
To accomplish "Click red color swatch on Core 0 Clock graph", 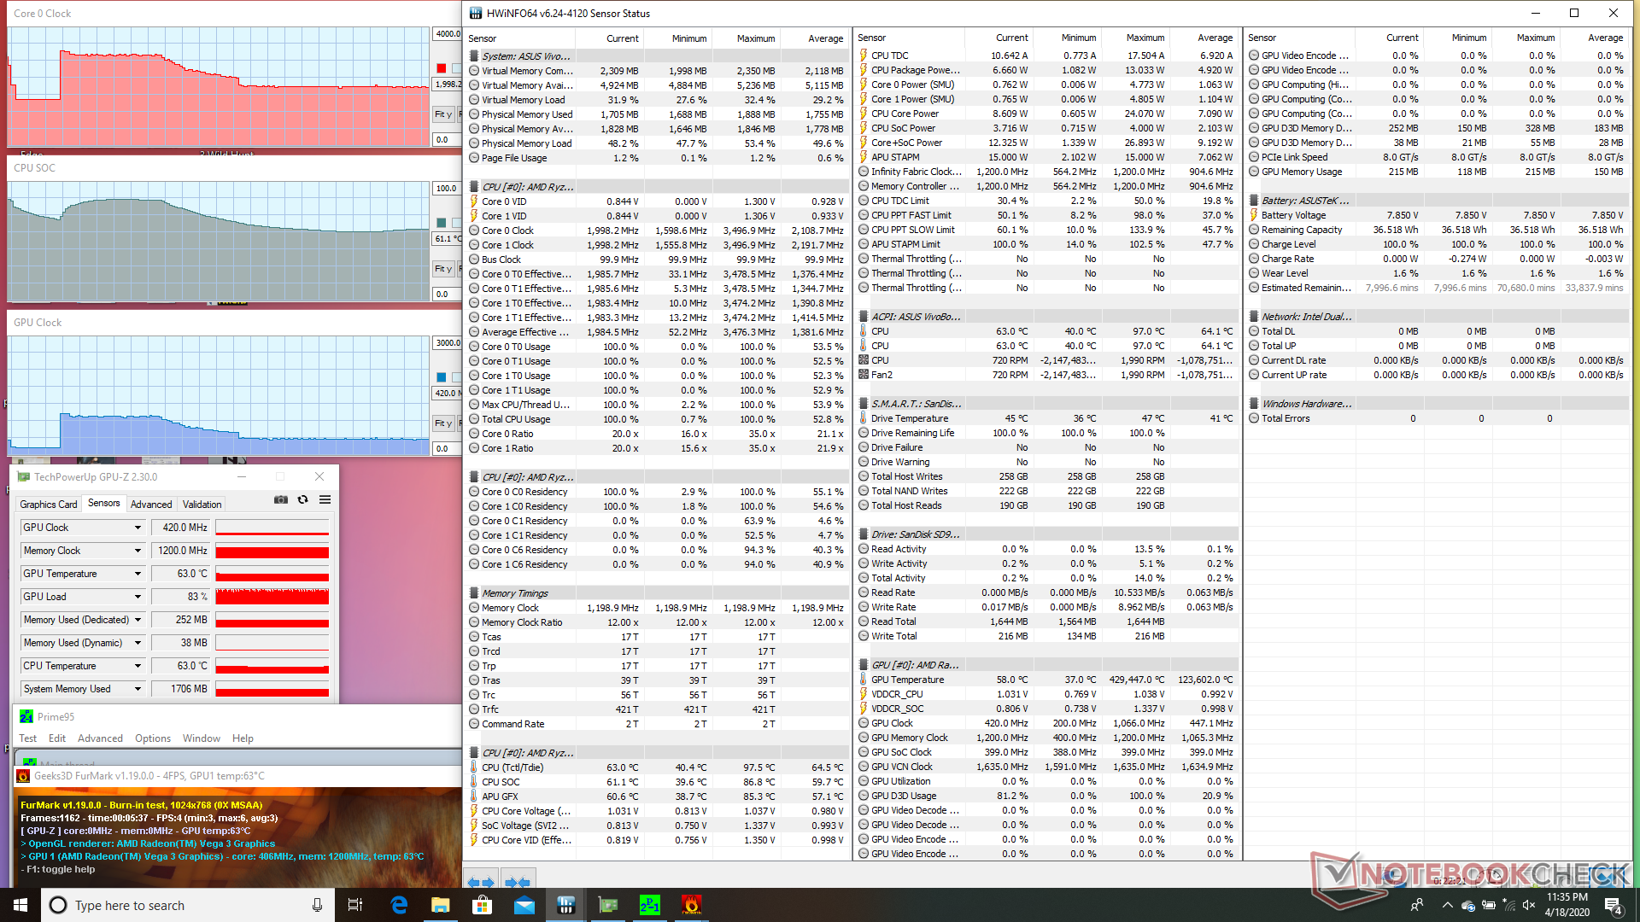I will [x=441, y=68].
